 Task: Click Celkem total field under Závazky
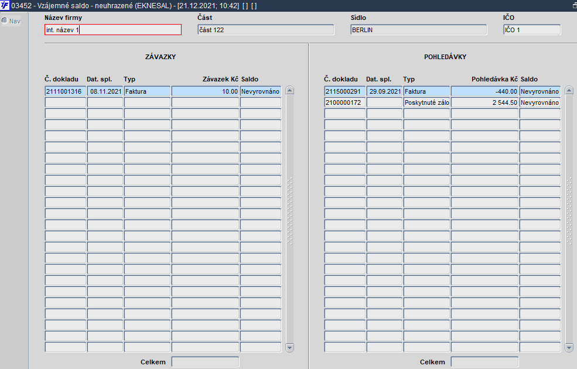coord(206,361)
